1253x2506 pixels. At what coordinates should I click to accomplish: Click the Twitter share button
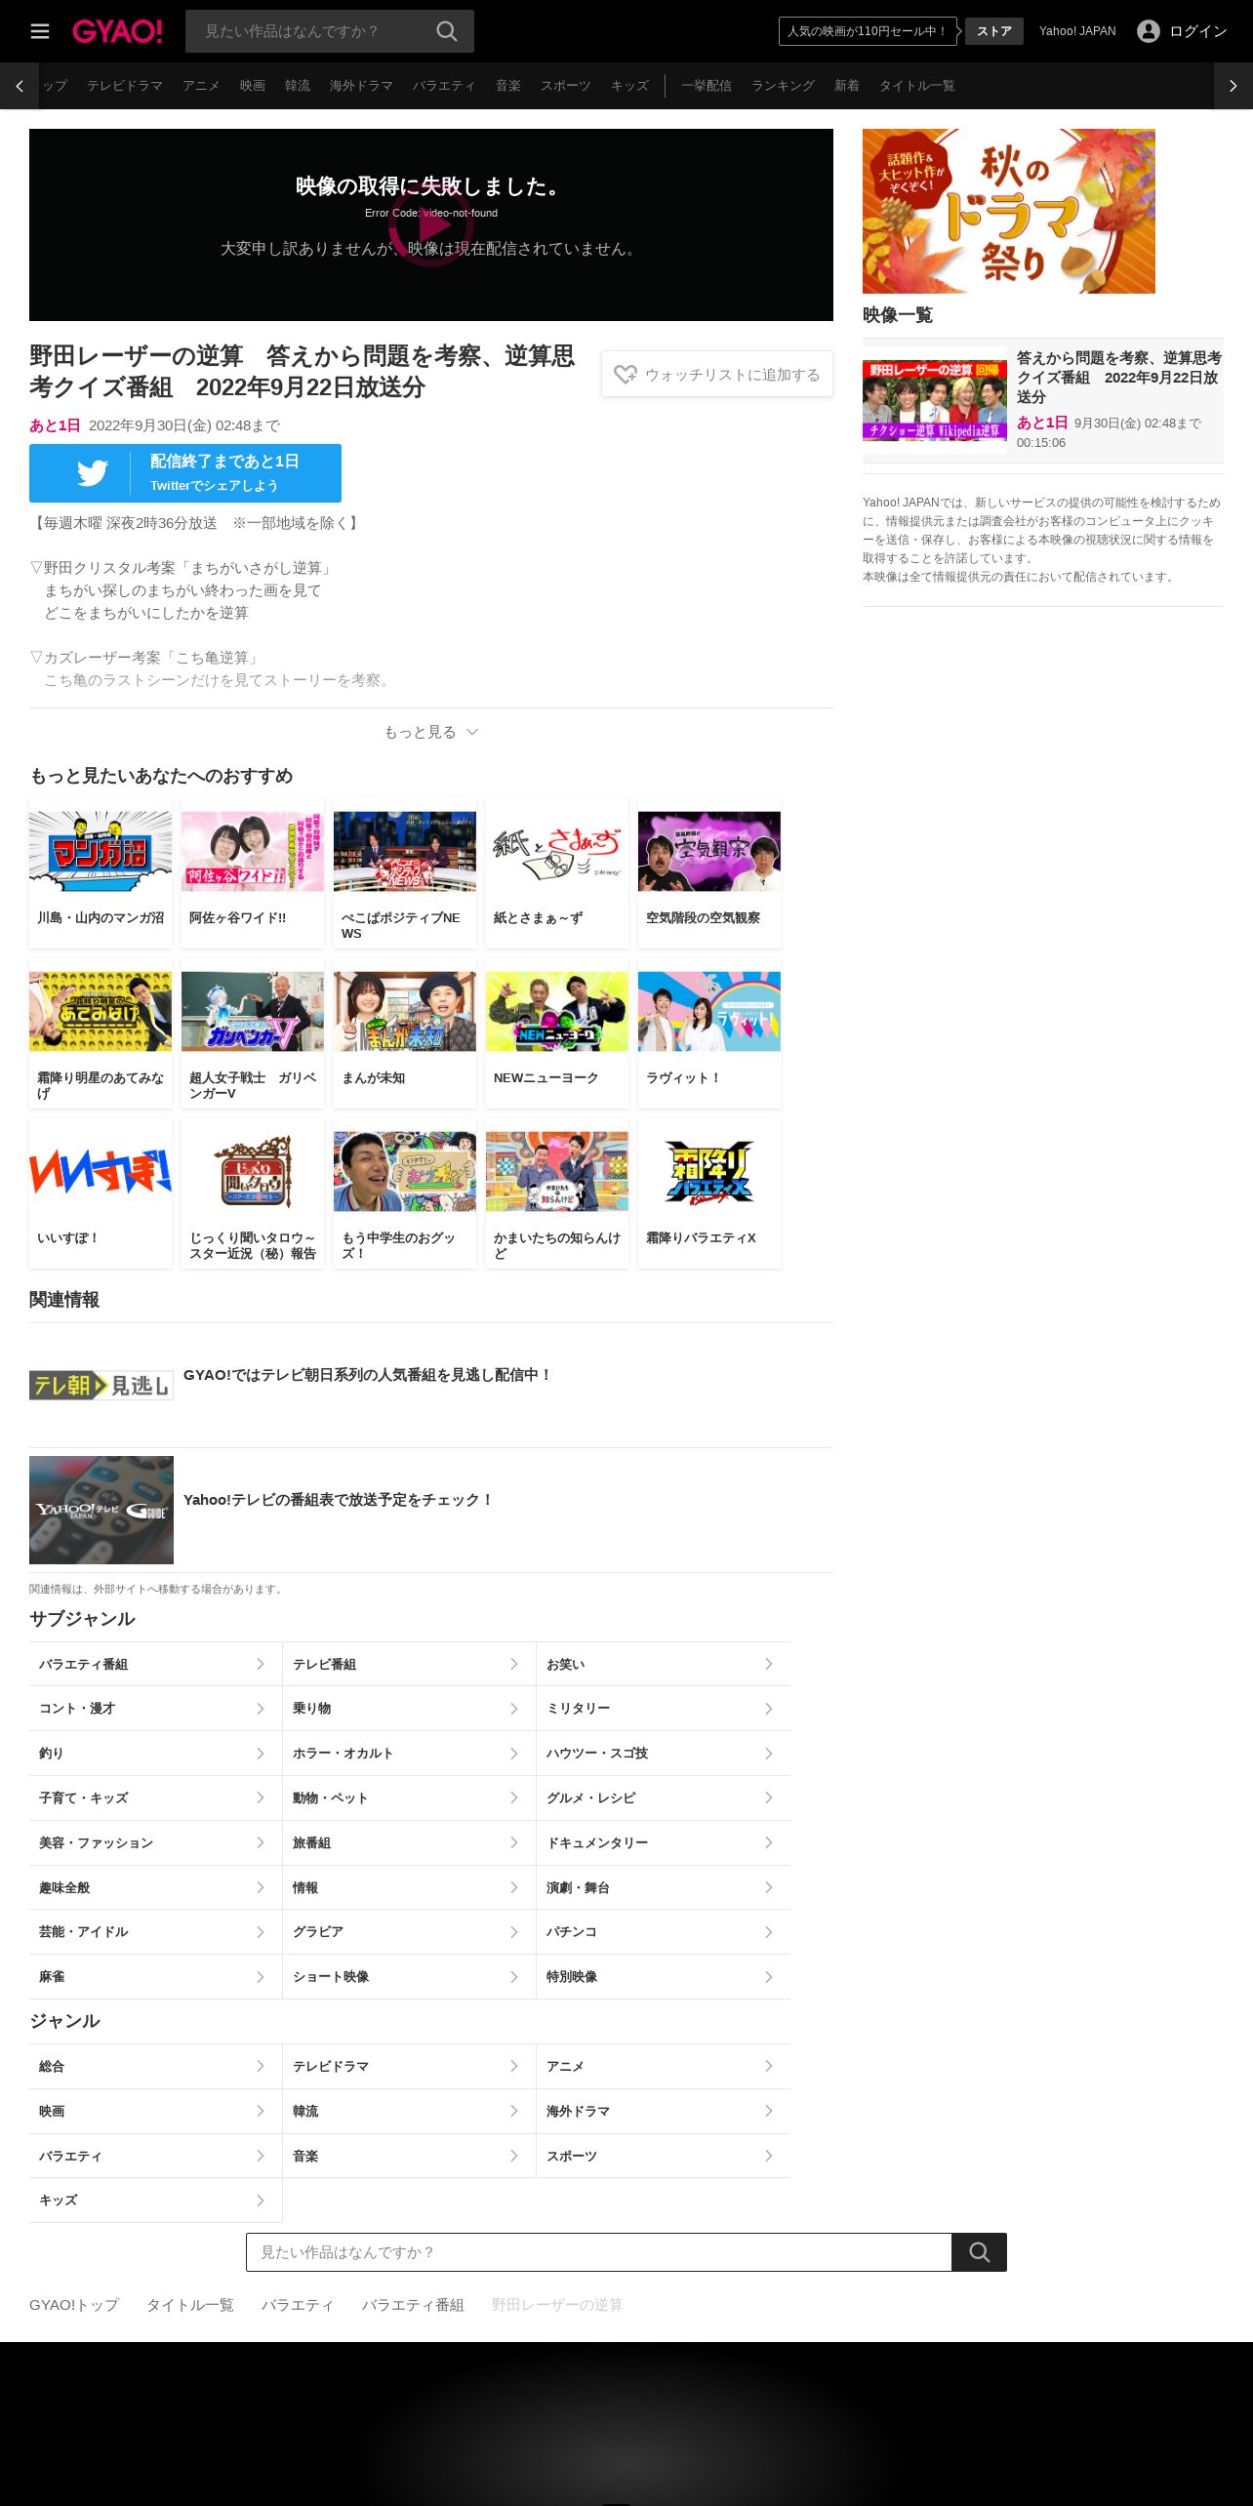point(185,473)
